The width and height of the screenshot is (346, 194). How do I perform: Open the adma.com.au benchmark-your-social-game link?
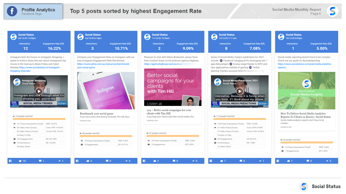(x=103, y=66)
